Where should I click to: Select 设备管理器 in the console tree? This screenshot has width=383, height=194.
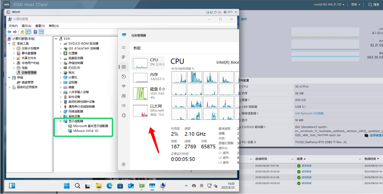[29, 73]
